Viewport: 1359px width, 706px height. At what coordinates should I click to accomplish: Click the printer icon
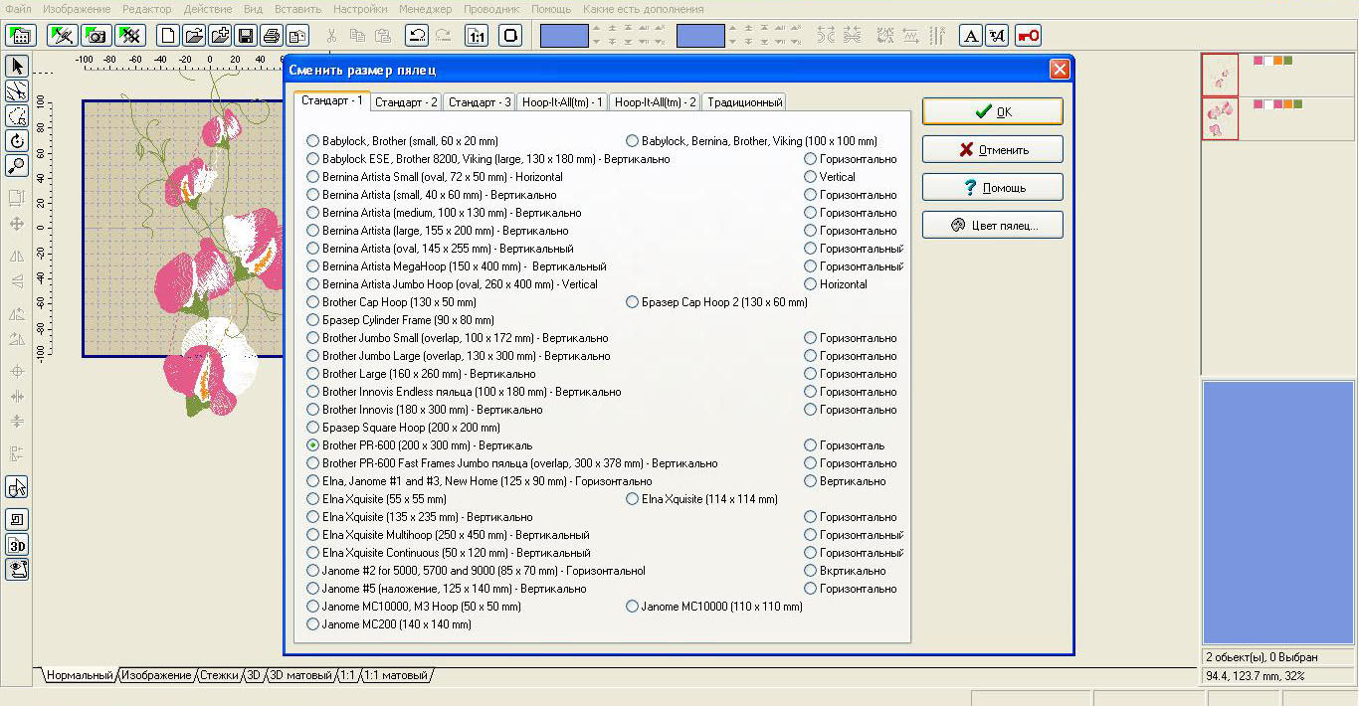point(272,36)
